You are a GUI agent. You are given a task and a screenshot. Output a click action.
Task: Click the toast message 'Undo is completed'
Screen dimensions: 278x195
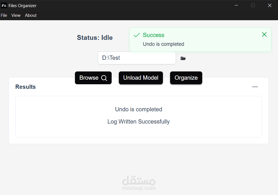(163, 44)
